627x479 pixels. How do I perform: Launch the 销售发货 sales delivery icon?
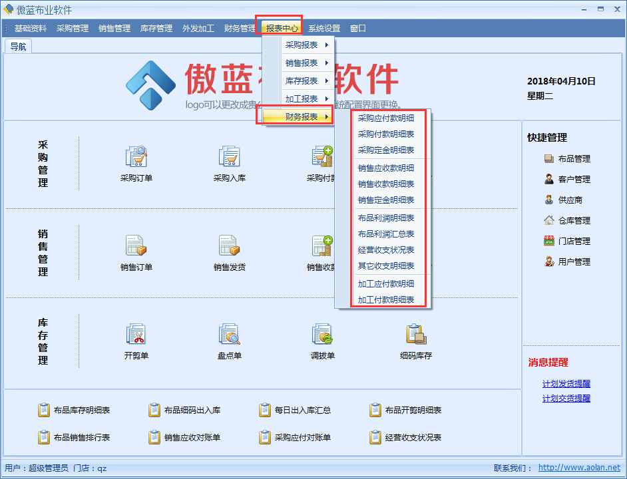click(230, 246)
